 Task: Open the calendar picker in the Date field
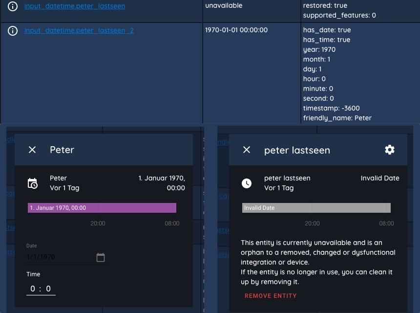(x=101, y=256)
